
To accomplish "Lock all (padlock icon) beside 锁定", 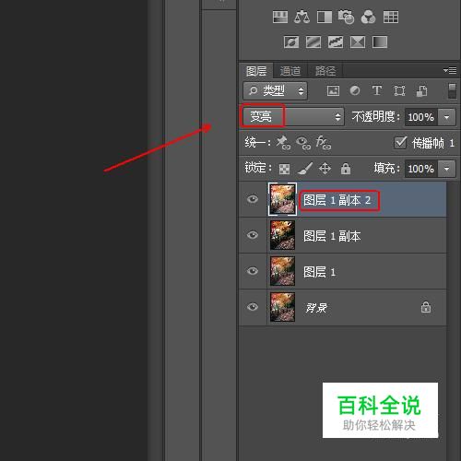I will [346, 169].
